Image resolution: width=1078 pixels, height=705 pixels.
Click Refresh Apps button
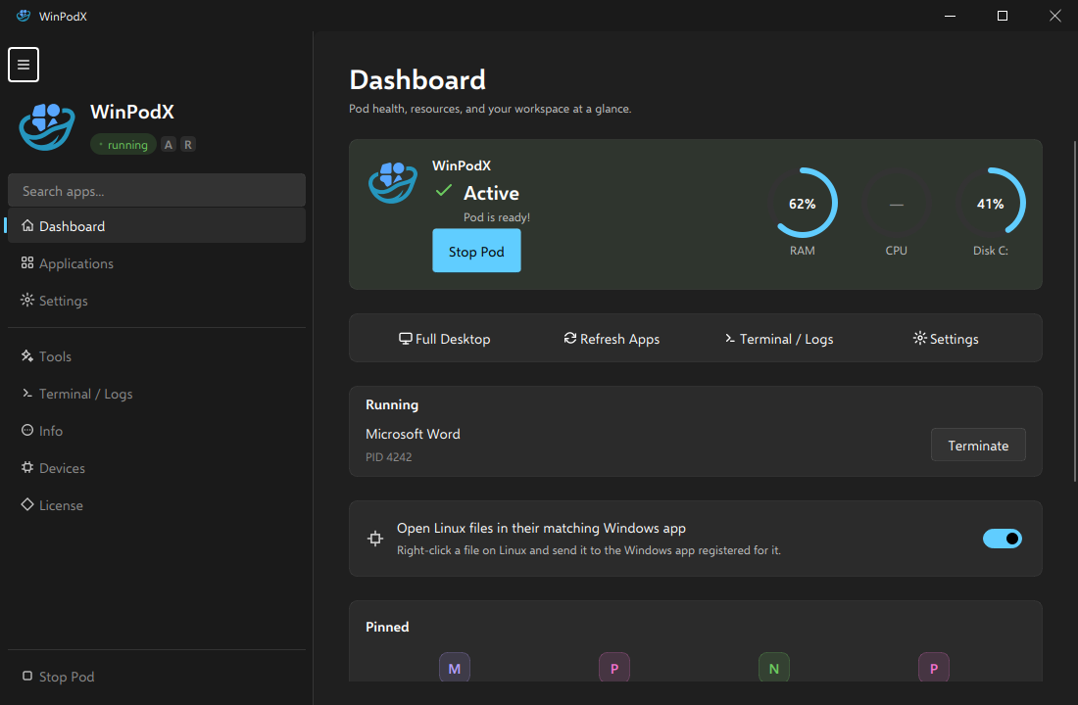(612, 339)
